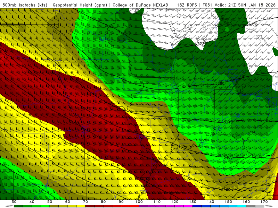278x208 pixels.
Task: Click the 80 value on the color scale
Action: [103, 202]
